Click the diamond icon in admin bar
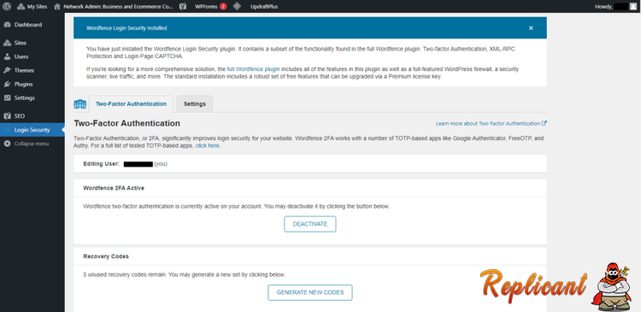Viewport: 641px width, 312px height. [x=237, y=6]
